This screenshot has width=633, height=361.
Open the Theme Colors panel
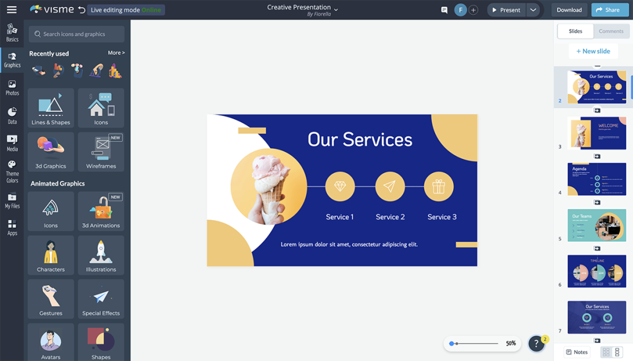pos(12,171)
